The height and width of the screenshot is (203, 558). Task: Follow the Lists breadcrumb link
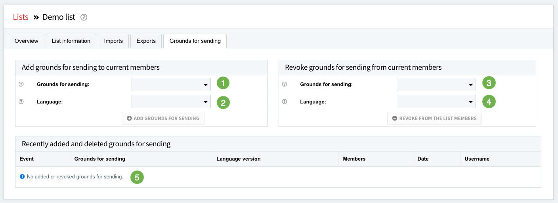(21, 17)
